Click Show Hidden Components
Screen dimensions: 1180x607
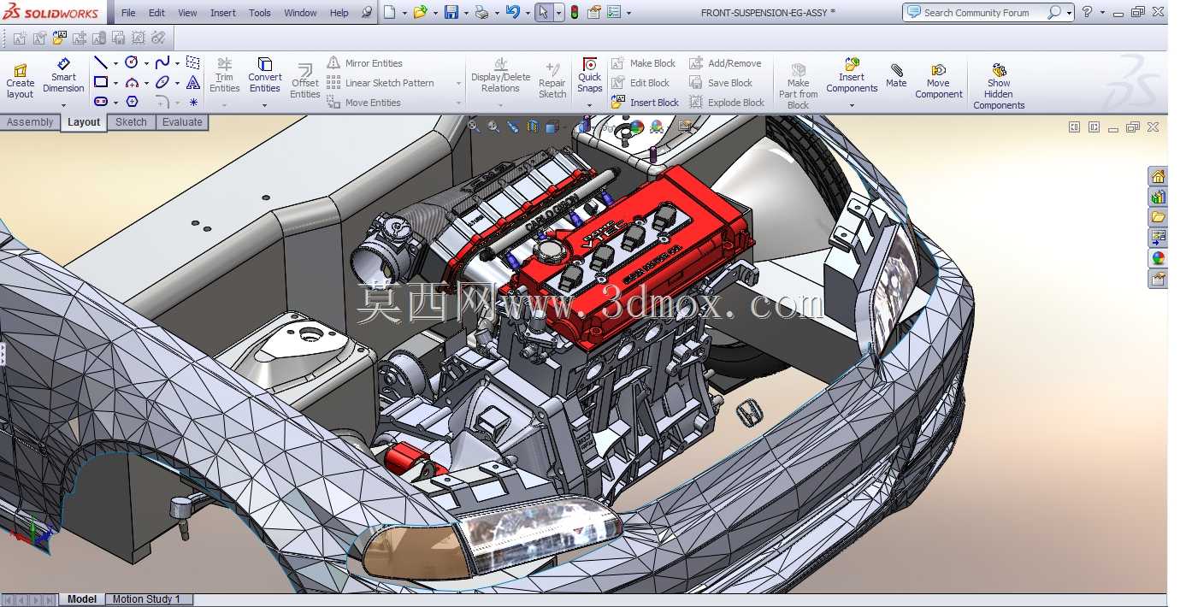click(999, 86)
